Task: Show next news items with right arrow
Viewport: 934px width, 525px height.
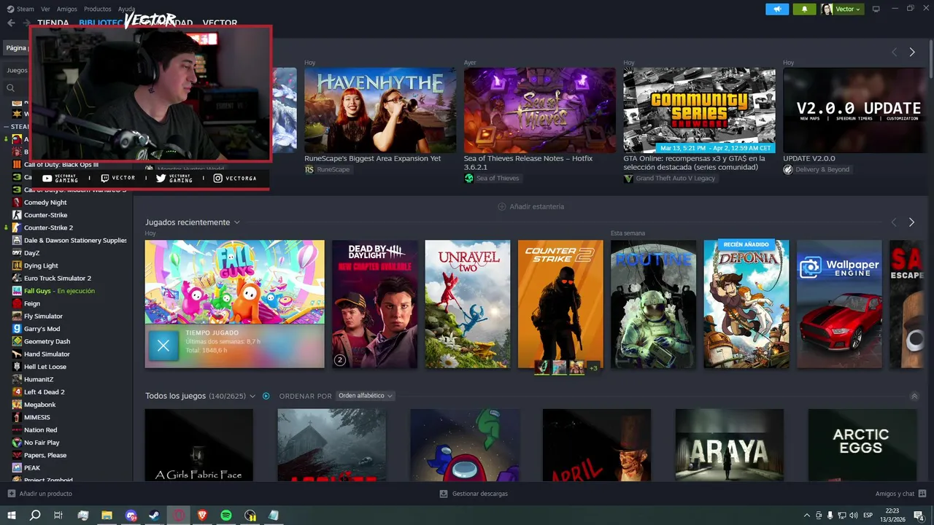Action: pyautogui.click(x=912, y=52)
